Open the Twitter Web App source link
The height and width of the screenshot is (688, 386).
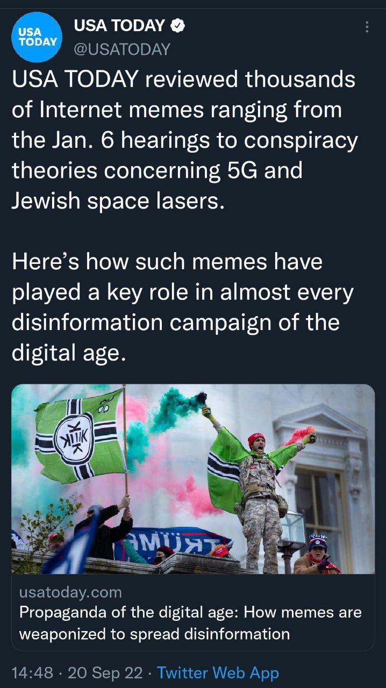pyautogui.click(x=218, y=672)
